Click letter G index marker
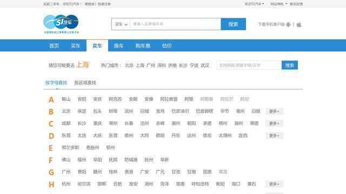The height and width of the screenshot is (194, 346). tap(51, 172)
